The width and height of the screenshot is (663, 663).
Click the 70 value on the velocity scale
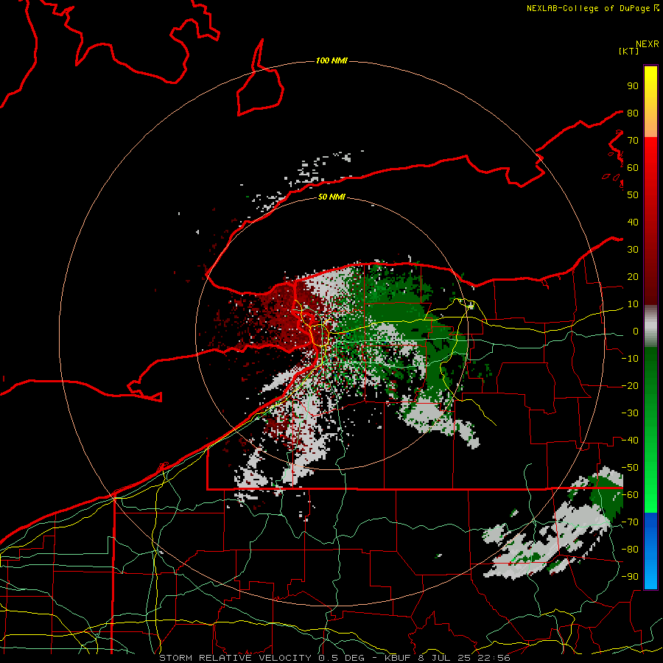point(633,141)
